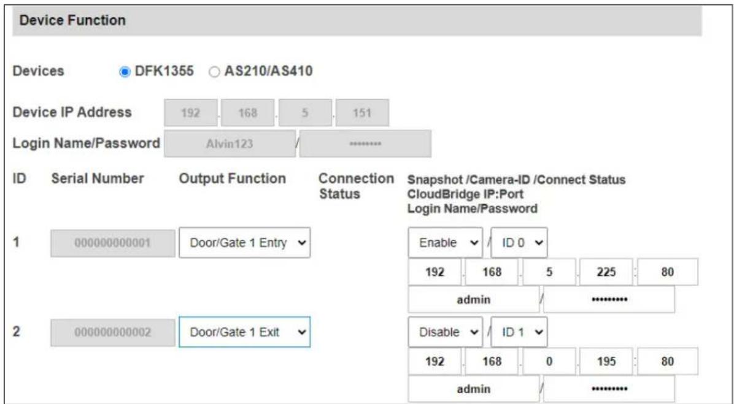Click second octet 168 of row 1 CloudBridge IP
The image size is (734, 404).
tap(492, 272)
